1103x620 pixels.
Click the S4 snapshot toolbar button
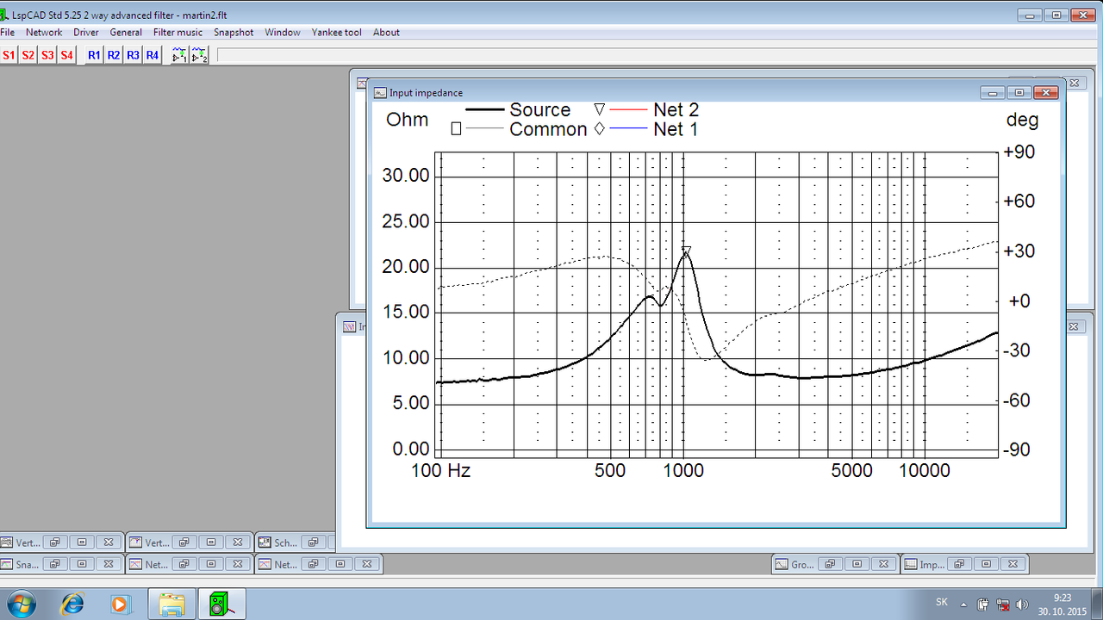click(x=67, y=55)
